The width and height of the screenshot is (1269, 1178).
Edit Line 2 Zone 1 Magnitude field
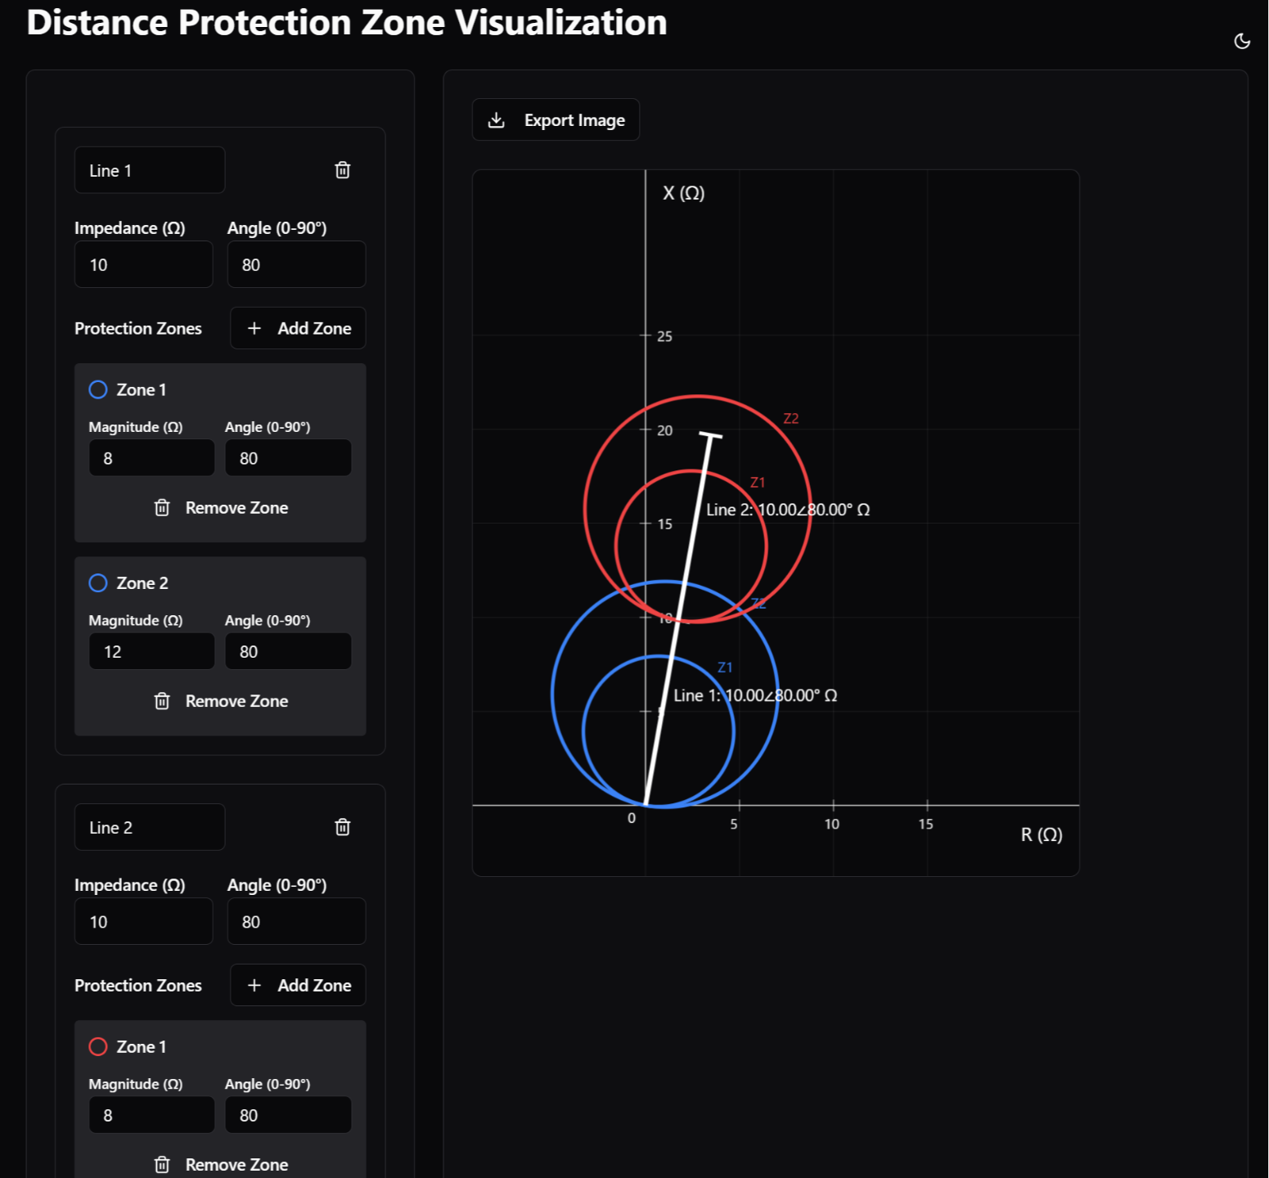pyautogui.click(x=151, y=1115)
